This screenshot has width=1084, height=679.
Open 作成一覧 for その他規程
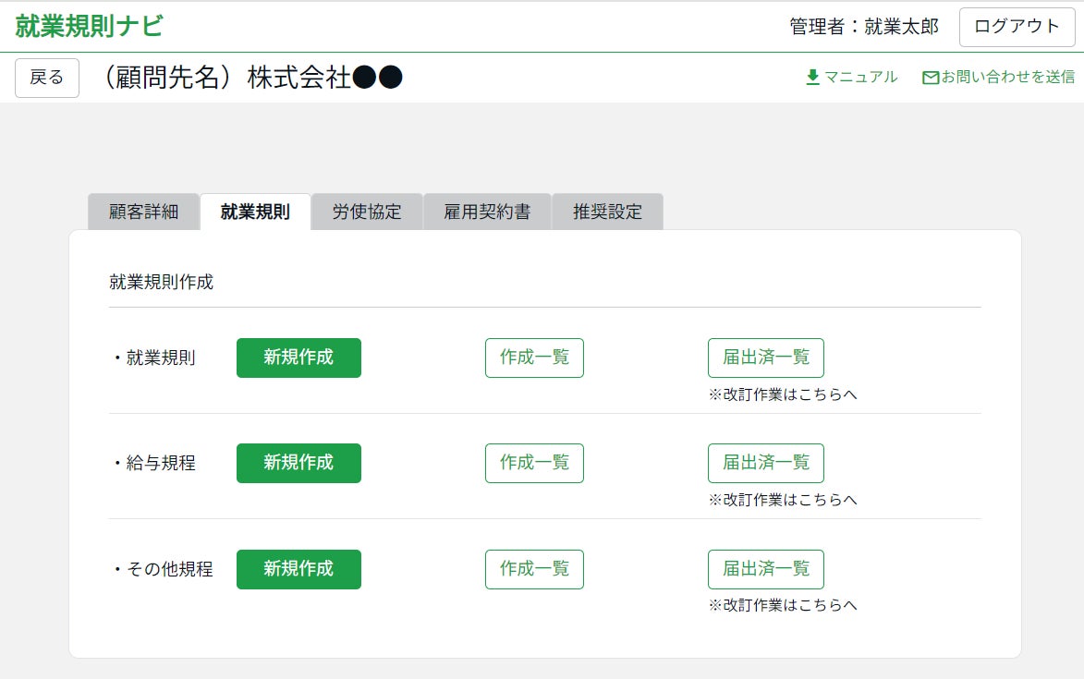click(534, 569)
